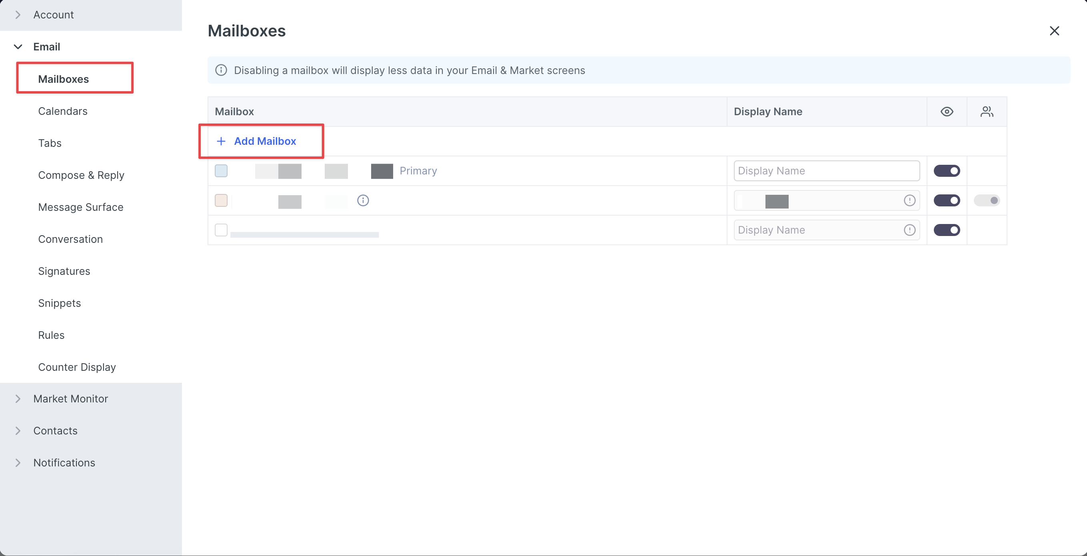The width and height of the screenshot is (1087, 556).
Task: Click the Add Mailbox link
Action: point(265,141)
